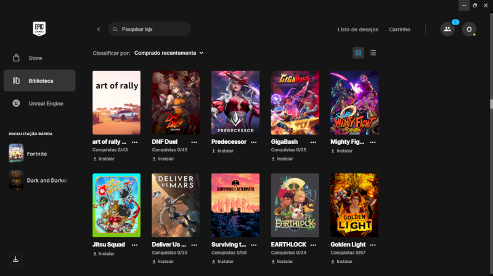
Task: Open Lista de desejos
Action: click(358, 30)
